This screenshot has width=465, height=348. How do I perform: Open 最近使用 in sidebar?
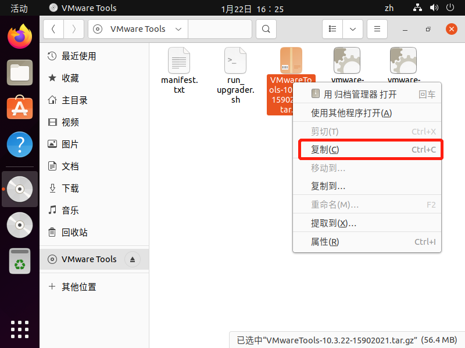94,56
